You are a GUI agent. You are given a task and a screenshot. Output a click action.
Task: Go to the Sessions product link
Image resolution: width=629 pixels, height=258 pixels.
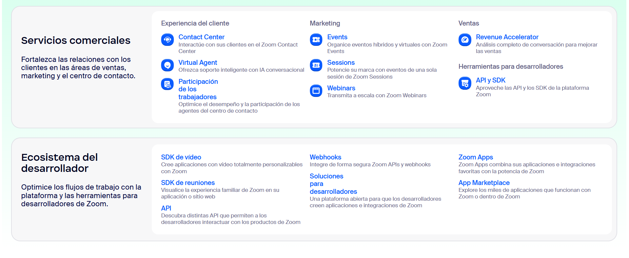[x=341, y=63]
